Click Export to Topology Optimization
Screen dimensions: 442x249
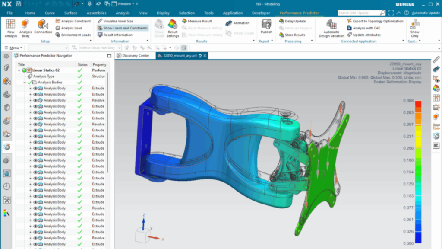tap(375, 21)
